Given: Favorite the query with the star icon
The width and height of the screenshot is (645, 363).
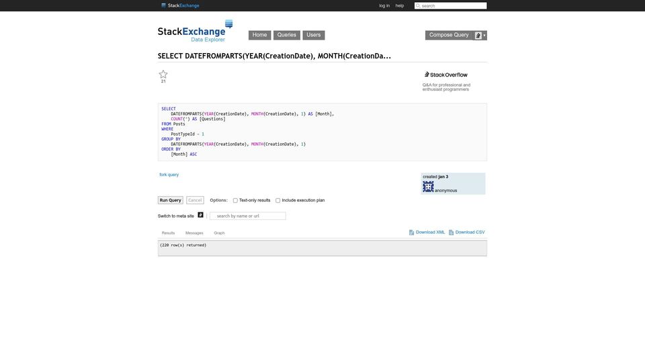Looking at the screenshot, I should [163, 75].
